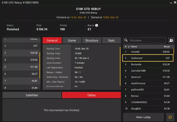Select the Tables tab
This screenshot has width=177, height=122.
(92, 95)
